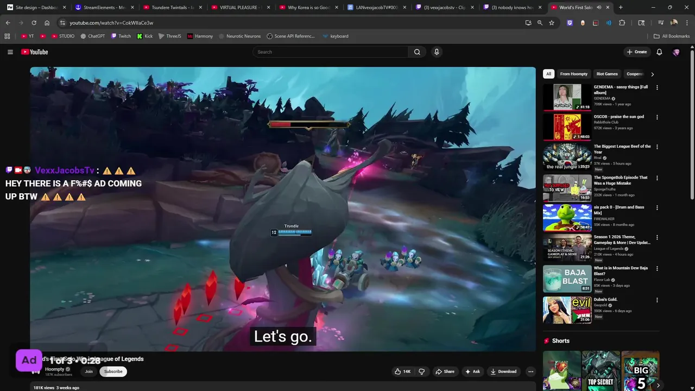This screenshot has width=695, height=391.
Task: Open the STUDIO bookmark
Action: (x=63, y=36)
